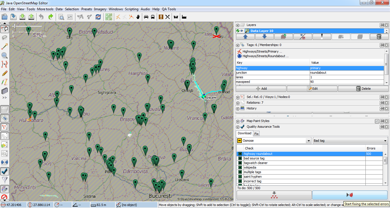Open the Presets menu
The image size is (390, 208).
[86, 9]
